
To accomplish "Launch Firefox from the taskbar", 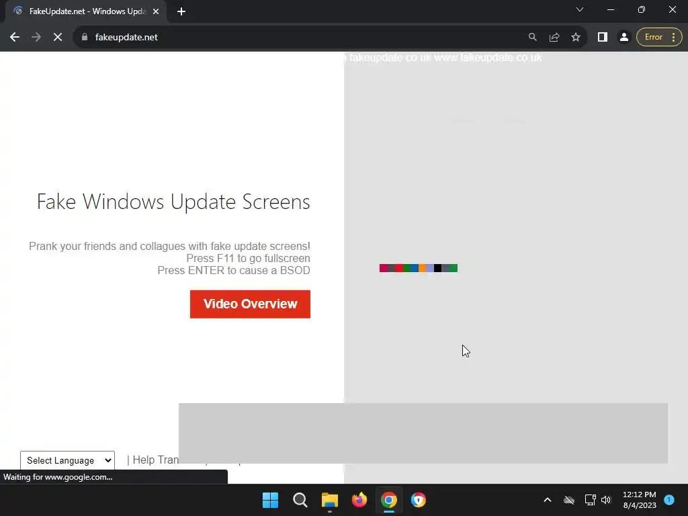I will click(359, 500).
